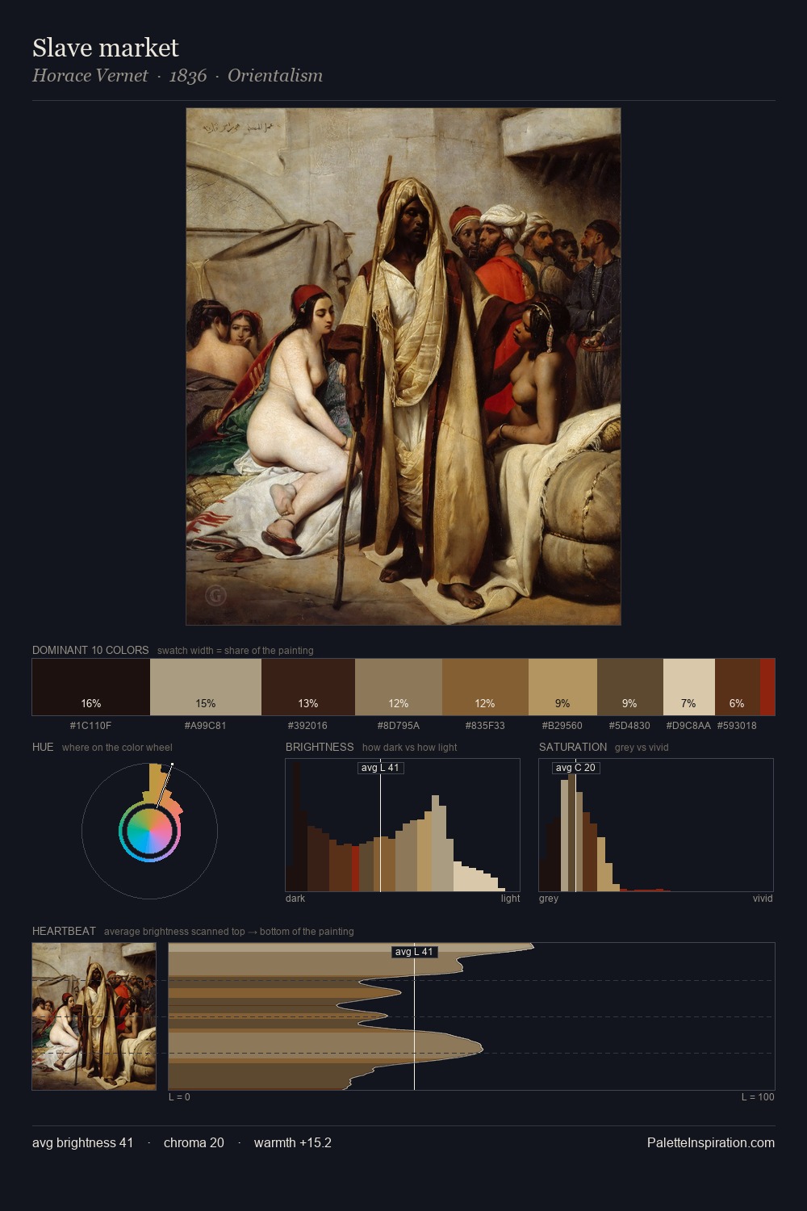Click the hue color wheel center
807x1211 pixels.
coord(149,831)
